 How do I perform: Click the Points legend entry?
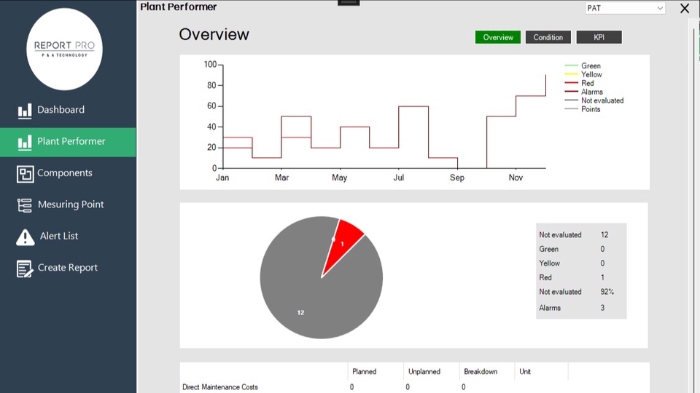(x=583, y=109)
